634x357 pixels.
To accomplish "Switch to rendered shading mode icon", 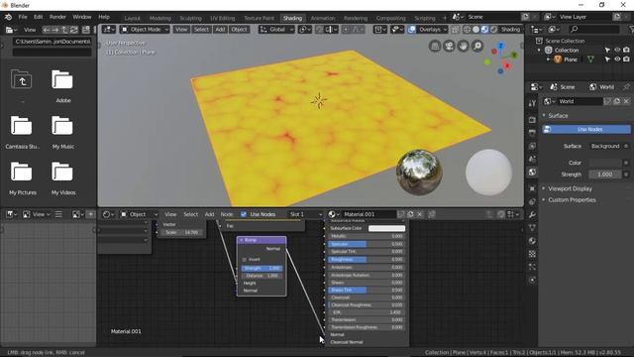I will click(493, 30).
